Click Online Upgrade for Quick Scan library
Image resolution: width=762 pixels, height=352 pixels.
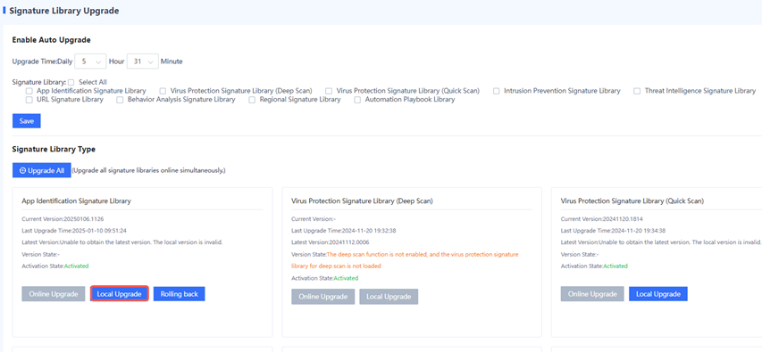coord(592,294)
